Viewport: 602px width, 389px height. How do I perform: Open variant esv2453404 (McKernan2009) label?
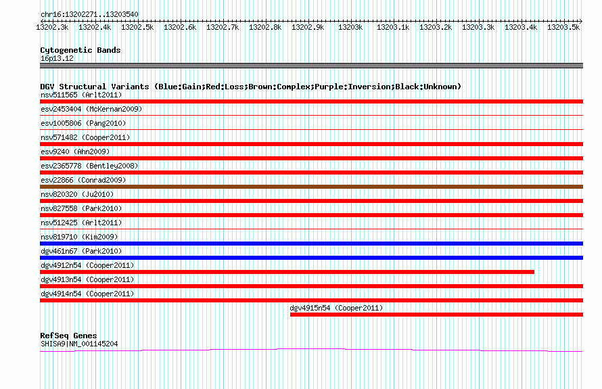91,109
